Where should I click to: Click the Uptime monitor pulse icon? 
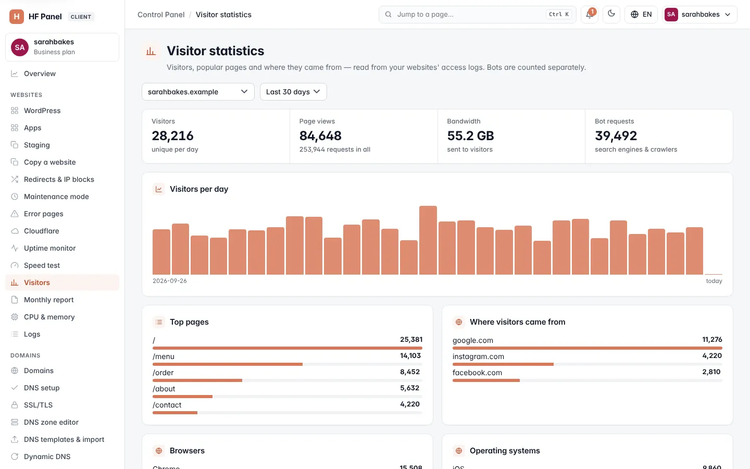click(x=15, y=248)
